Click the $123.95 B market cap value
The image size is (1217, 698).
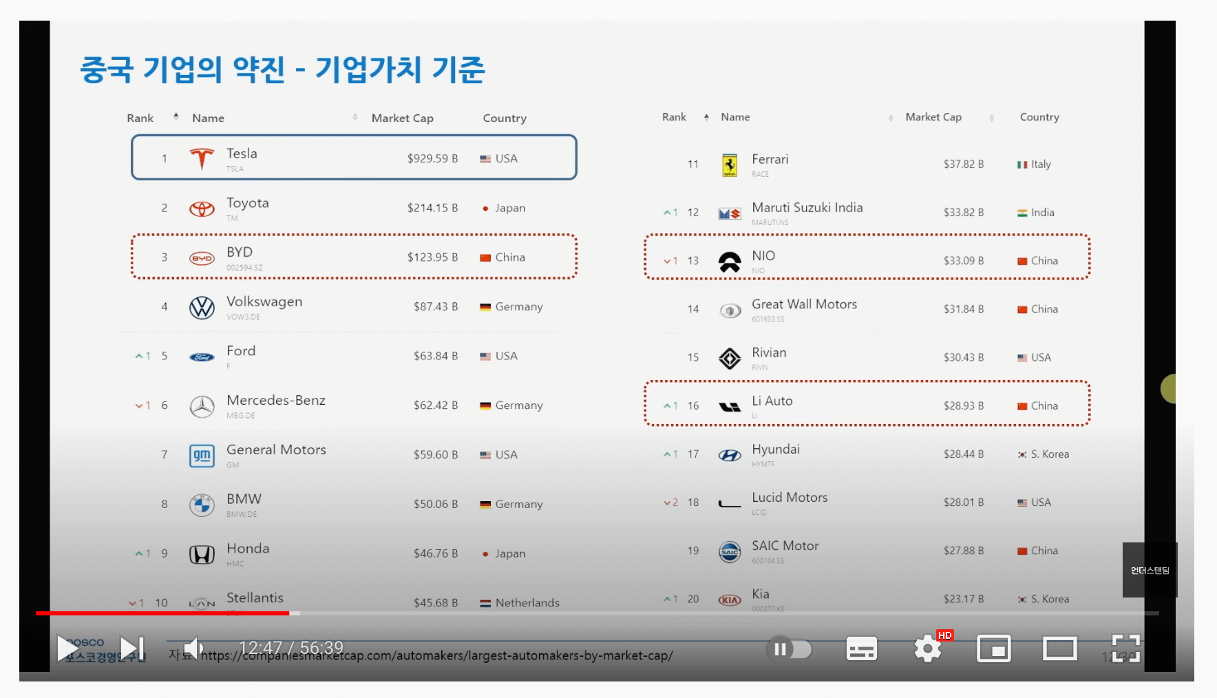click(432, 257)
